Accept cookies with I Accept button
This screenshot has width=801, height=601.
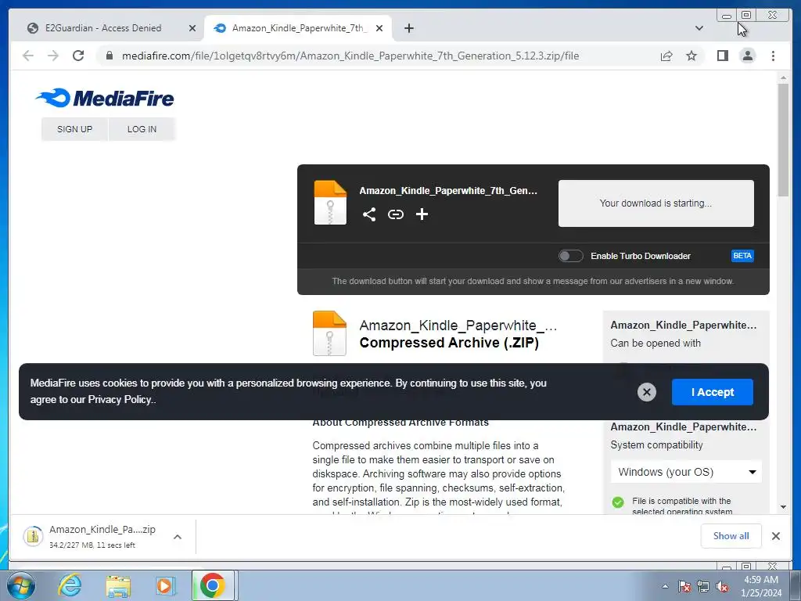click(712, 392)
